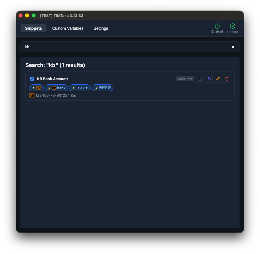Toggle the KB Bank Account checkbox
Image resolution: width=260 pixels, height=254 pixels.
click(x=32, y=79)
